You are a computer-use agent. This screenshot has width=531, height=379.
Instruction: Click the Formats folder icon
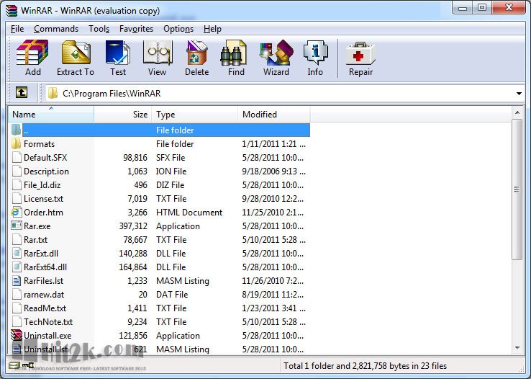pyautogui.click(x=17, y=143)
